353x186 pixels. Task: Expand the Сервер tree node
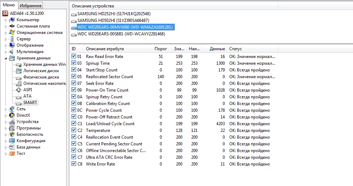click(x=6, y=39)
